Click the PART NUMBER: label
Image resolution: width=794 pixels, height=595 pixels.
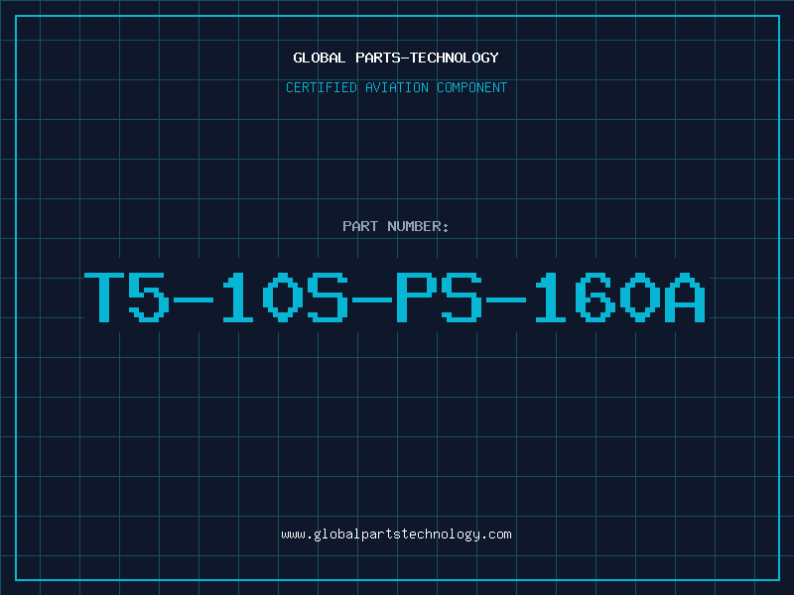[396, 226]
